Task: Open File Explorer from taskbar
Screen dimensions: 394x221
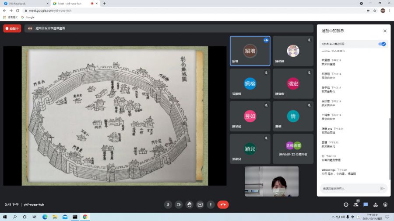Action: click(55, 217)
